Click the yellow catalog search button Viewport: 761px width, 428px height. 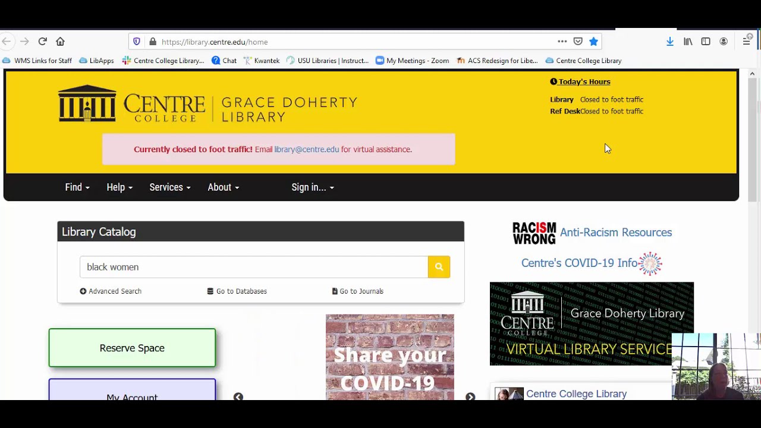click(439, 267)
